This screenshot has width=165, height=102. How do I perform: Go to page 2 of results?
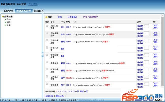[x=58, y=92]
